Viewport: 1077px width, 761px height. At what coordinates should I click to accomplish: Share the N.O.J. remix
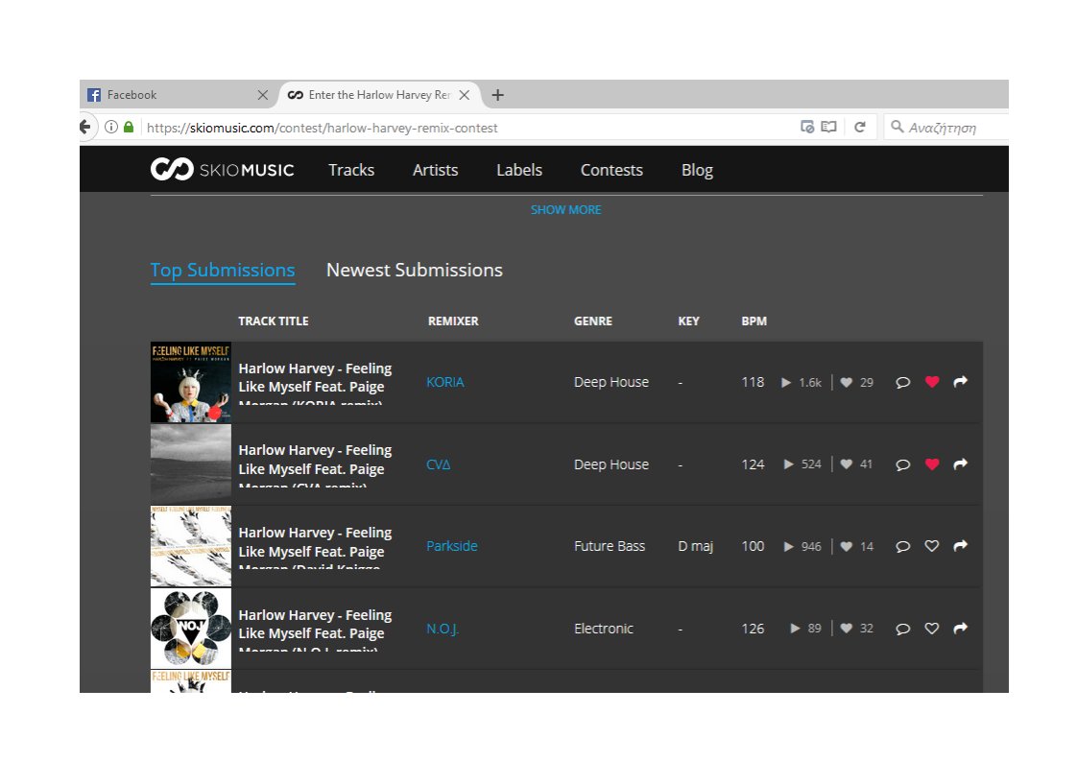(x=960, y=627)
